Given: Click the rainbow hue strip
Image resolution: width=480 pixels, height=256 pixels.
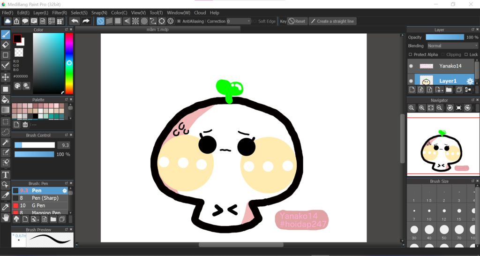Looking at the screenshot, I should click(x=69, y=63).
